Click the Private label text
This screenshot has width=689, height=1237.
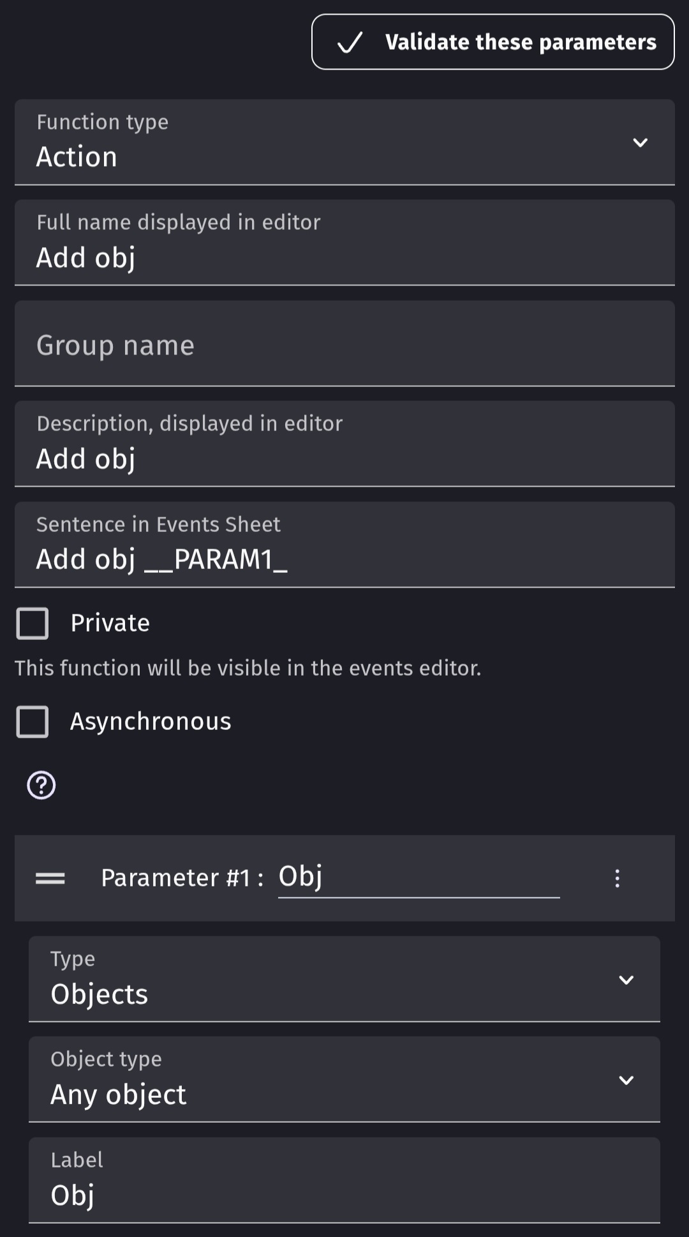click(x=110, y=623)
